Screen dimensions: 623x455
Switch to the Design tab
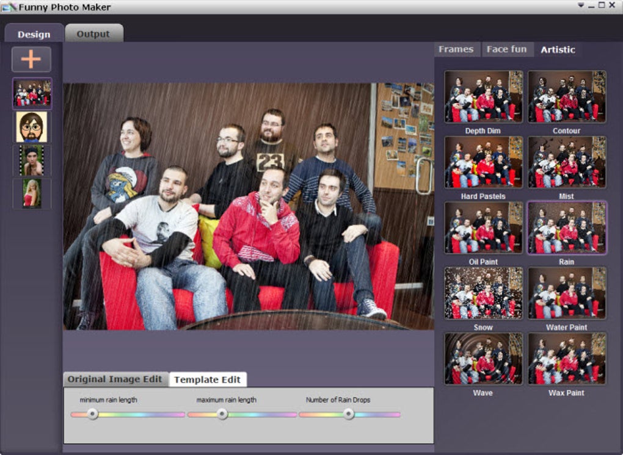coord(34,34)
